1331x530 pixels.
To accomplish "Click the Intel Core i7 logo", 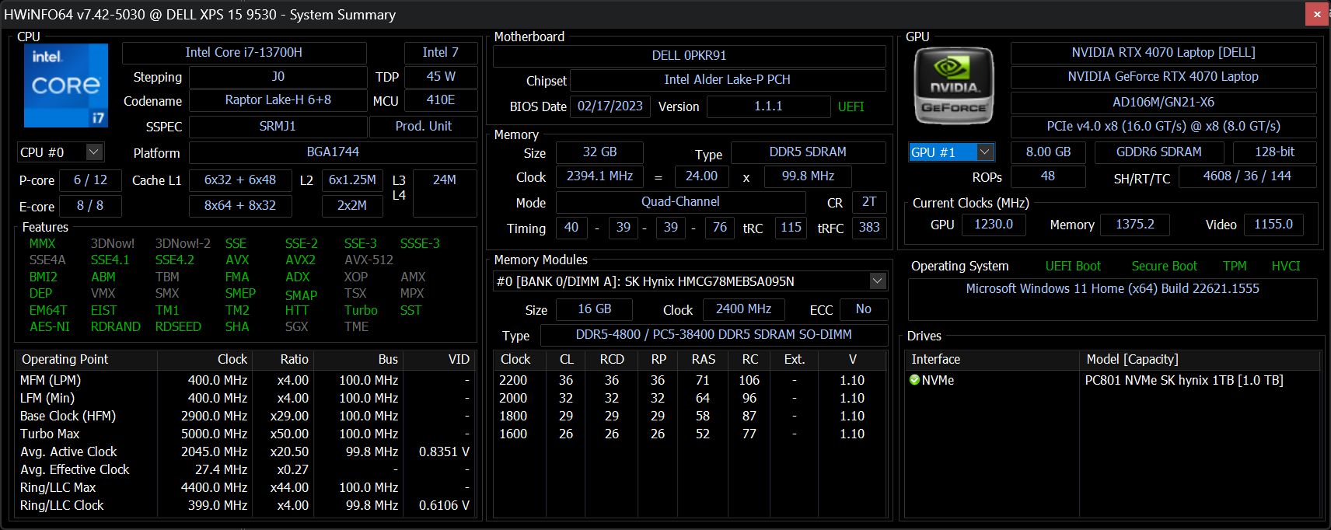I will point(66,85).
